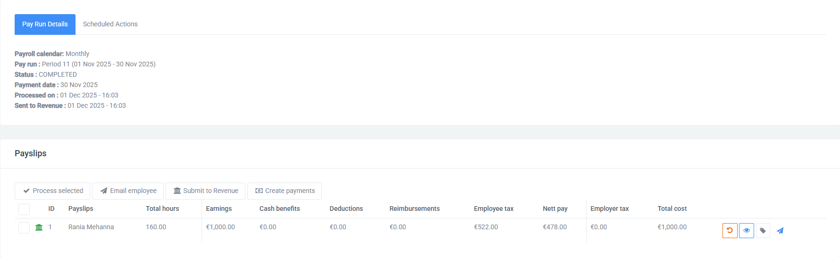The height and width of the screenshot is (257, 840).
Task: Click the Earnings column header
Action: coord(218,209)
